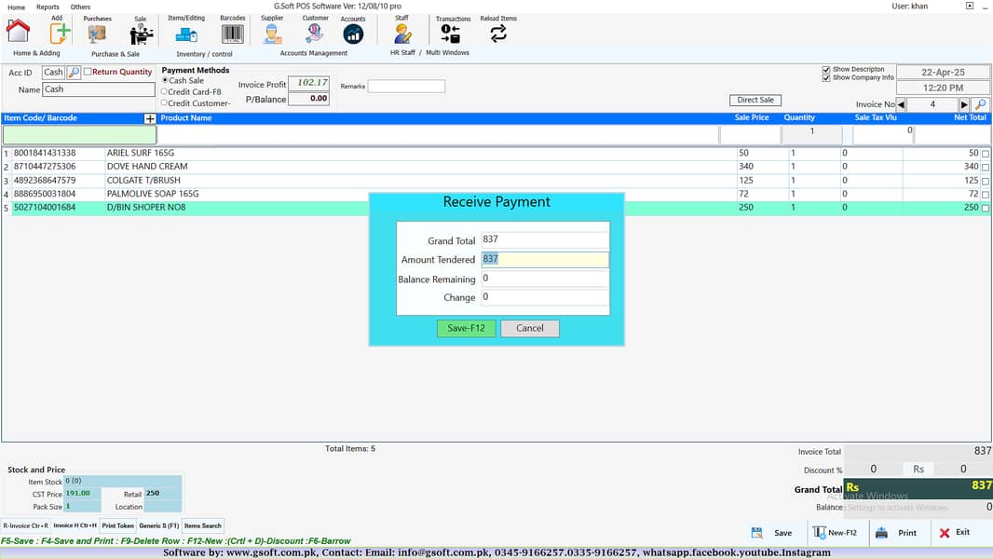Tick checkbox on ARIEL SURF 165G row
Viewport: 993px width, 559px height.
coord(986,153)
